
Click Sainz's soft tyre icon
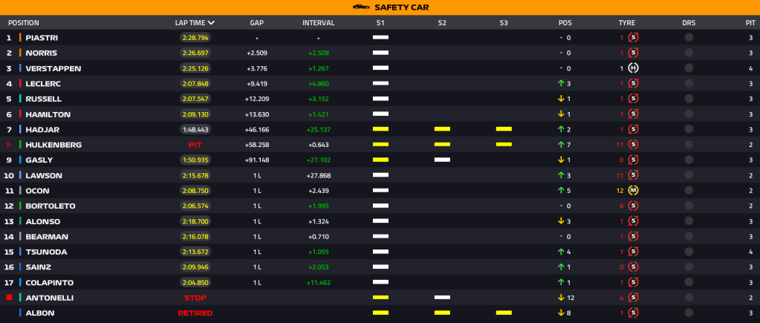click(633, 267)
